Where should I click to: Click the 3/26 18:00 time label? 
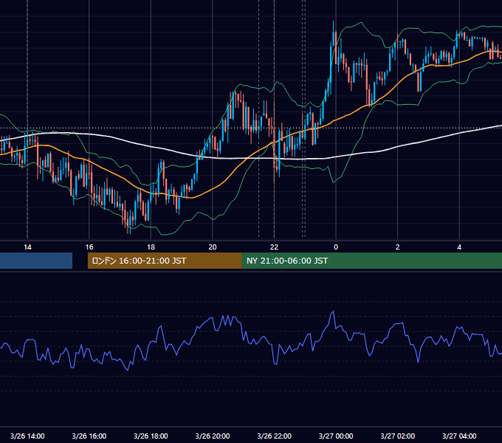151,436
